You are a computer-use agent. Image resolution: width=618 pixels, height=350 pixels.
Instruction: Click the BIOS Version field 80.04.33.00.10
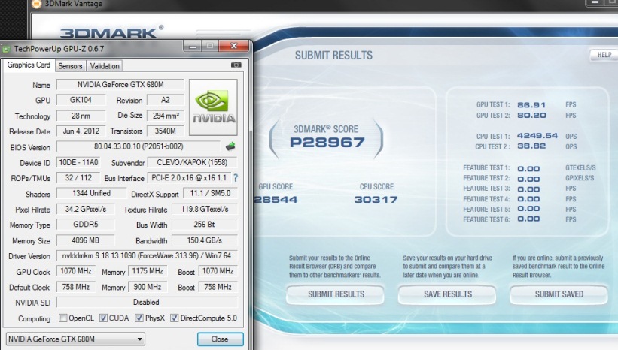pos(139,146)
